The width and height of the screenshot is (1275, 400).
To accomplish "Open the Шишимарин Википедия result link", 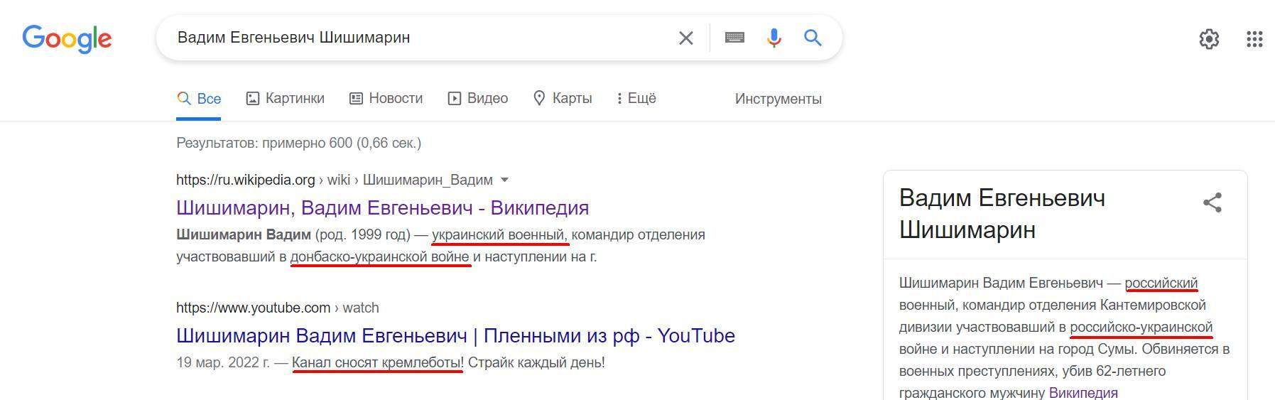I will pyautogui.click(x=382, y=207).
